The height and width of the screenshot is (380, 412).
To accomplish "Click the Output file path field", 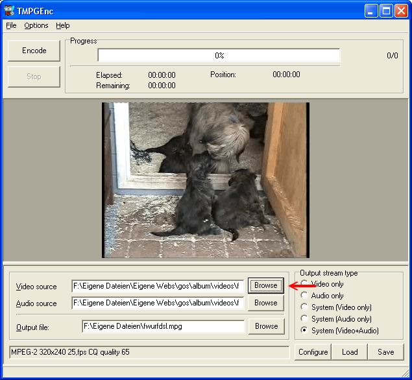I will (x=163, y=326).
